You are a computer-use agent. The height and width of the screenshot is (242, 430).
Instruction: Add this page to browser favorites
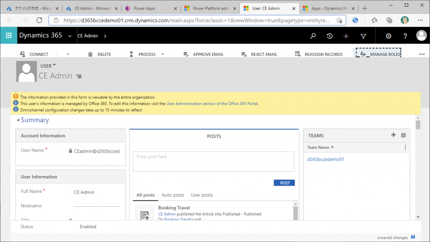[x=339, y=20]
